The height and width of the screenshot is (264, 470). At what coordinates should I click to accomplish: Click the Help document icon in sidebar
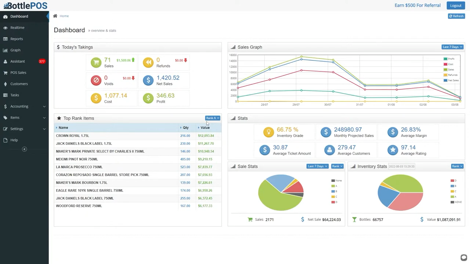click(x=5, y=140)
